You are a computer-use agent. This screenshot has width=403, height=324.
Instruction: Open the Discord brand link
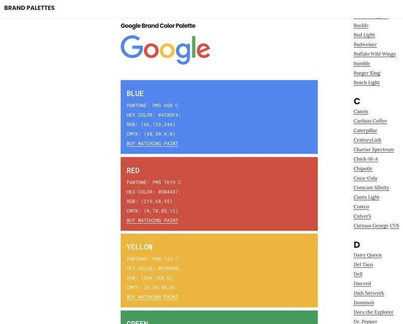362,283
